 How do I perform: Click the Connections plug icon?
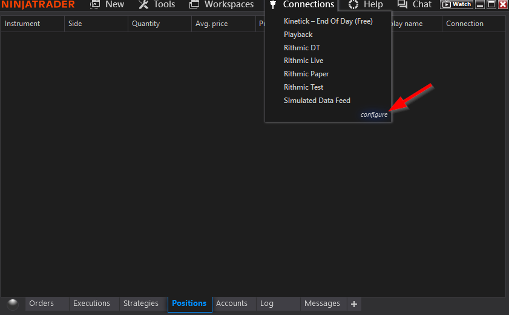tap(273, 4)
